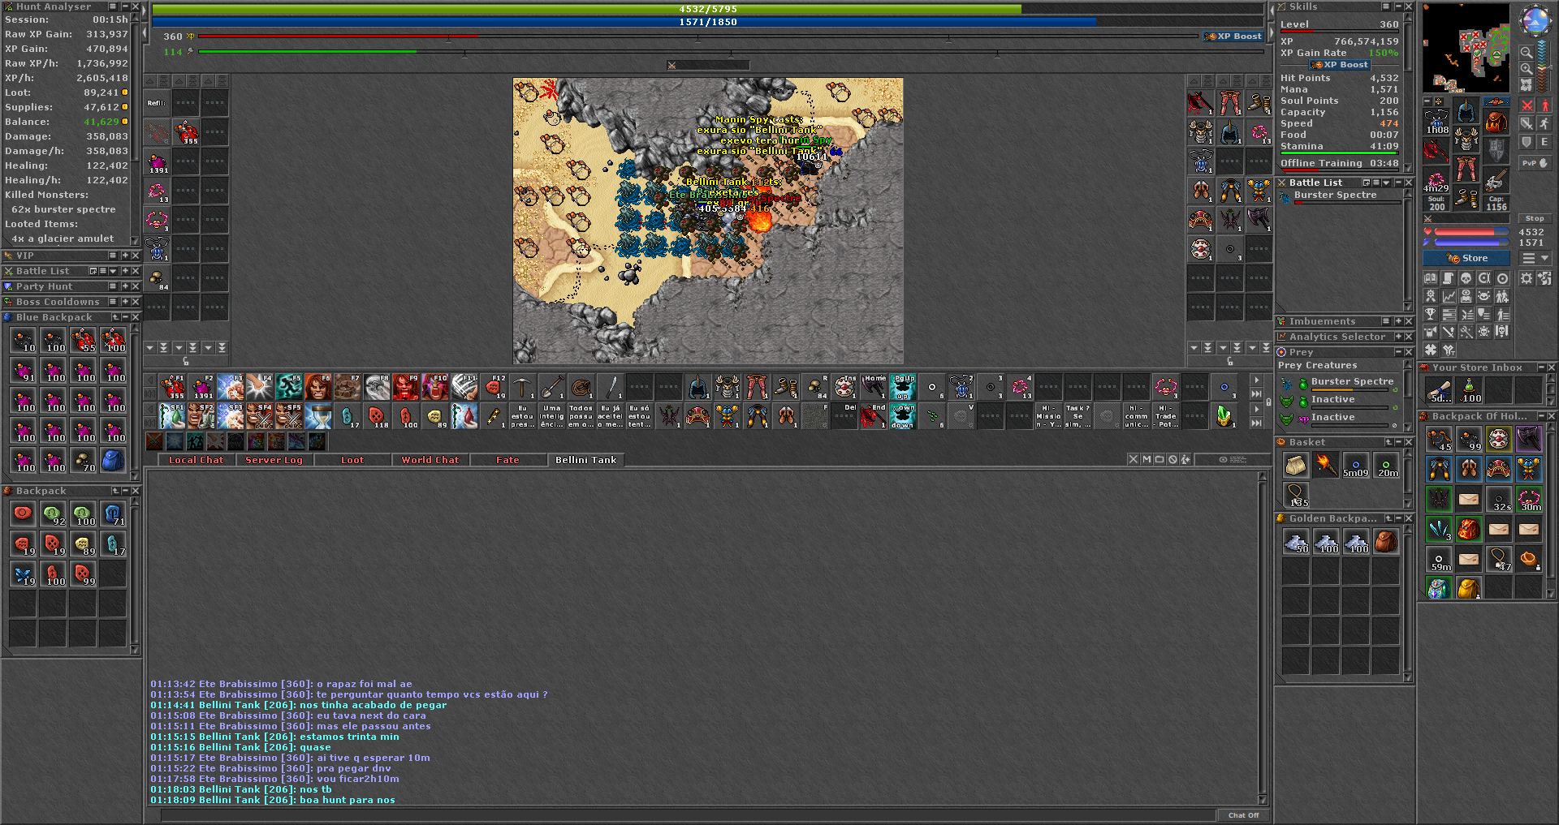The width and height of the screenshot is (1559, 825).
Task: Click the red legs equipment slot
Action: pyautogui.click(x=1466, y=169)
